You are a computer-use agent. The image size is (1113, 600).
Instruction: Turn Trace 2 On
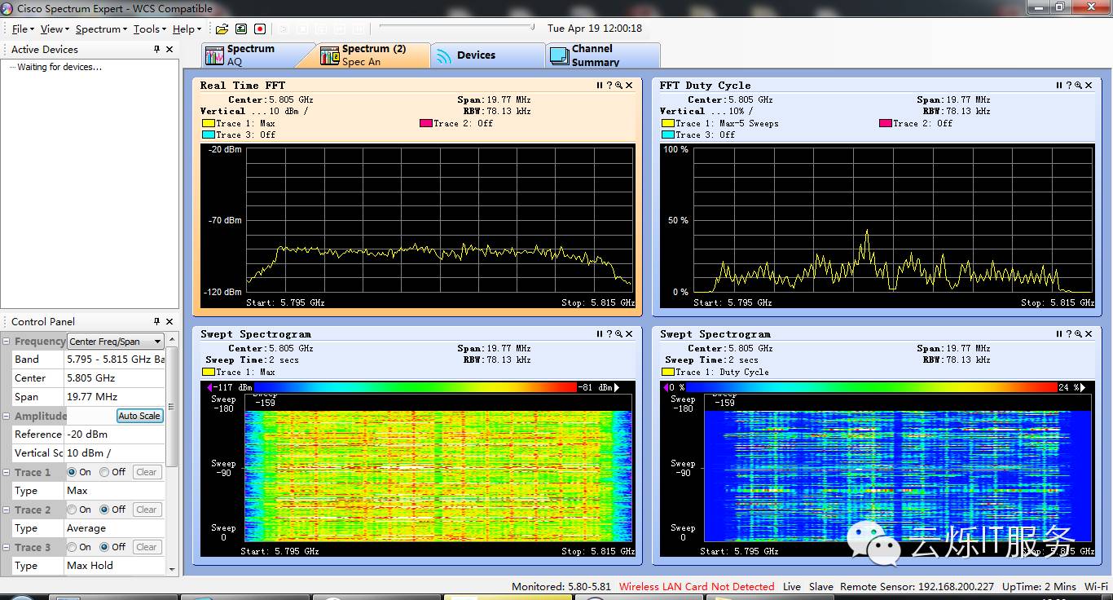(72, 510)
